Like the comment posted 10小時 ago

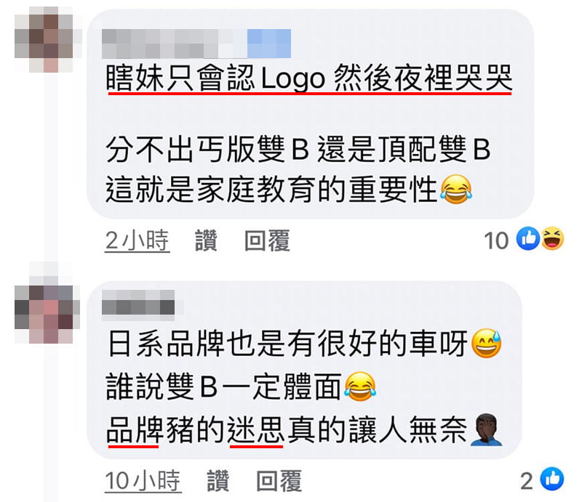218,480
